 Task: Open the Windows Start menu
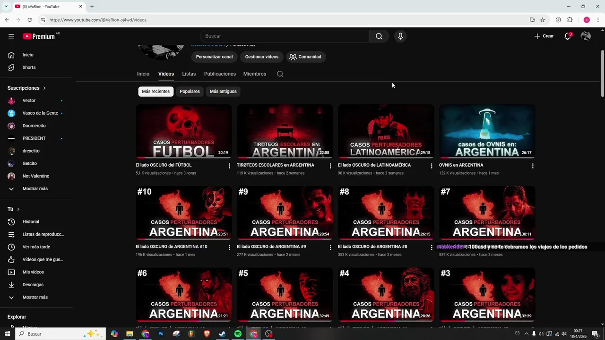8,334
